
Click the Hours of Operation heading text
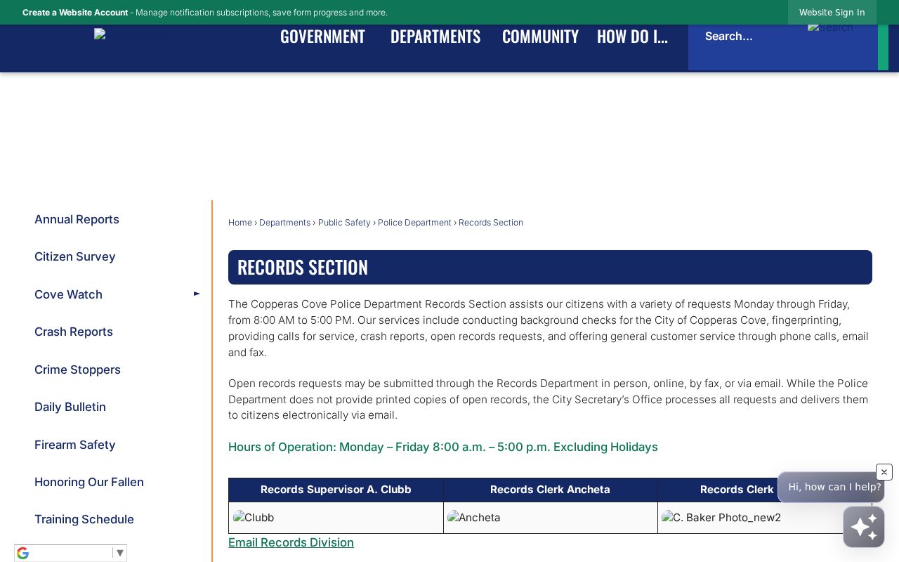coord(443,447)
